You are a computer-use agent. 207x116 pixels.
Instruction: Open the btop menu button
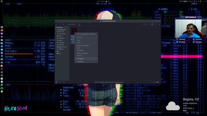pyautogui.click(x=19, y=4)
